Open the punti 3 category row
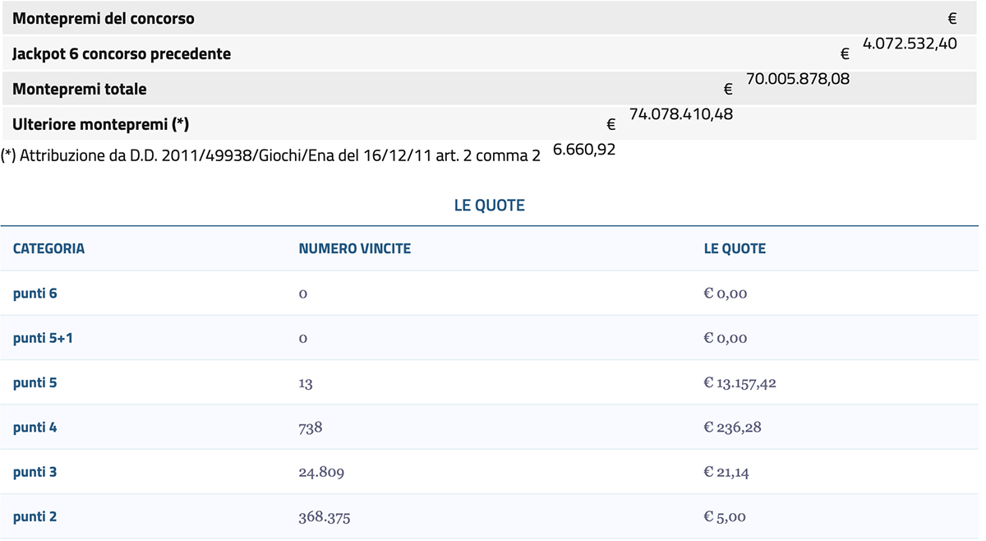Viewport: 986px width, 541px height. point(490,472)
